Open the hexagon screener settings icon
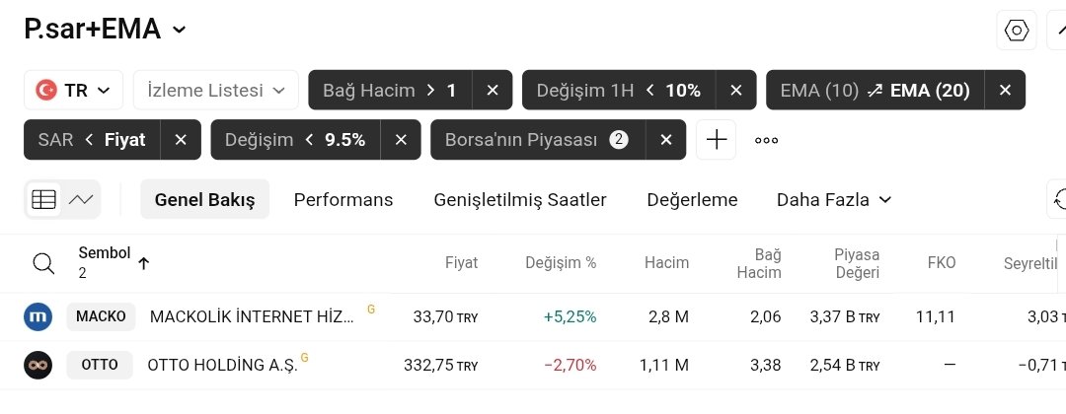The image size is (1066, 414). point(1016,31)
